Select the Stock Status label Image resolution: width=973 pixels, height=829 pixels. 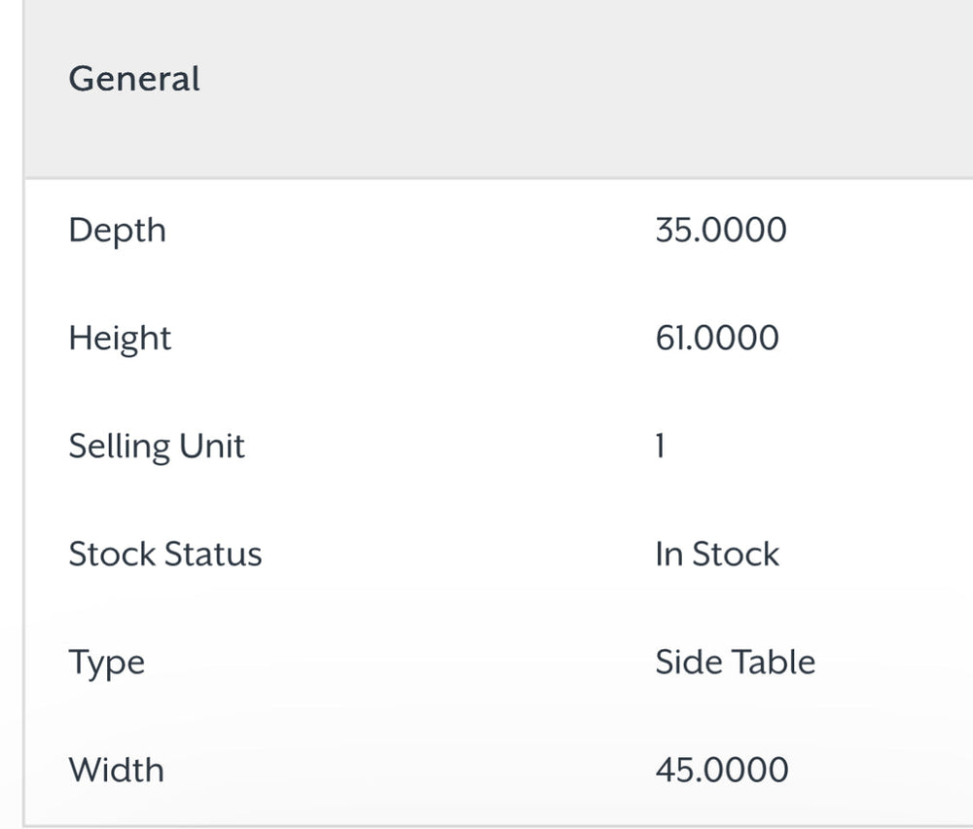point(164,555)
